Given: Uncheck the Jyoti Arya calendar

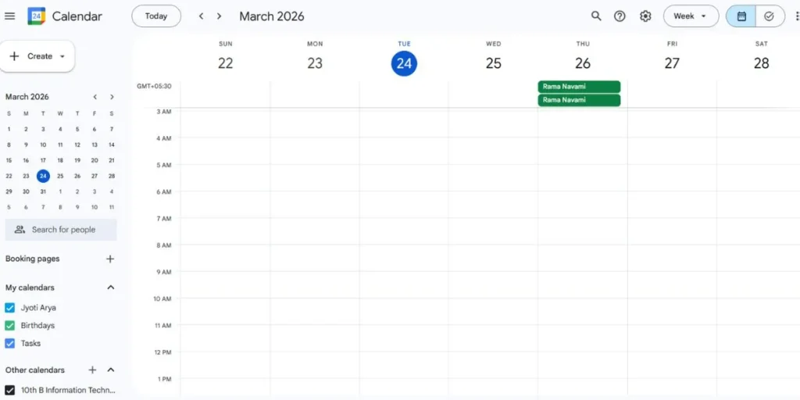Looking at the screenshot, I should coord(10,308).
